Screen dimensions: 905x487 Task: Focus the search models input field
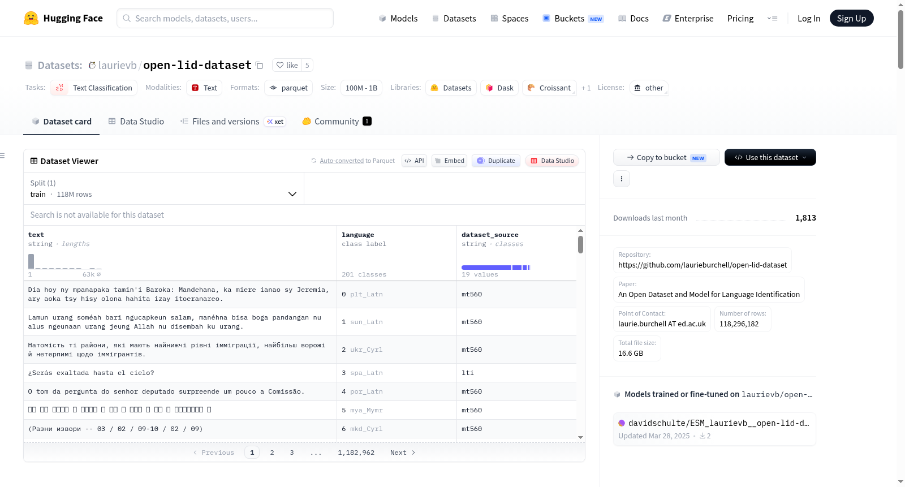coord(225,18)
